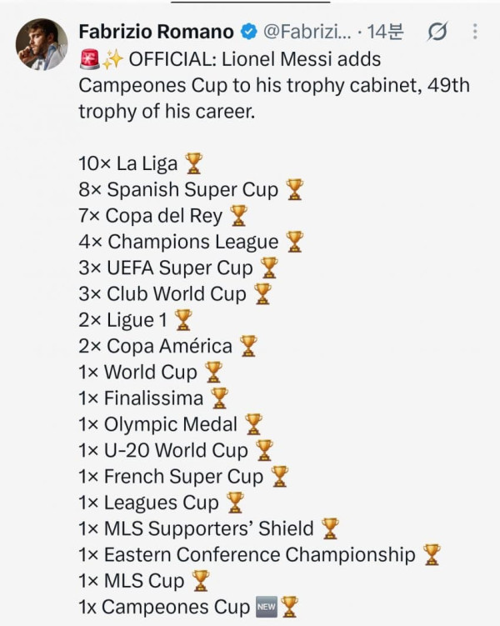Viewport: 500px width, 626px height.
Task: Open the tweet's three-dot more menu
Action: 475,31
